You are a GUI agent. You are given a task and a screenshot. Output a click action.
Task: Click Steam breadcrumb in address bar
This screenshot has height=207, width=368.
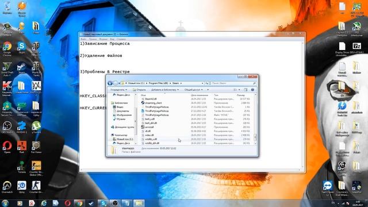point(175,83)
